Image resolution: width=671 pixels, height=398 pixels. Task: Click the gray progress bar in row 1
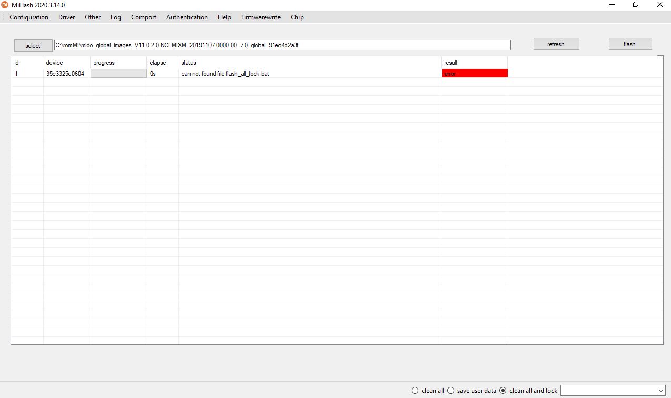pos(118,74)
